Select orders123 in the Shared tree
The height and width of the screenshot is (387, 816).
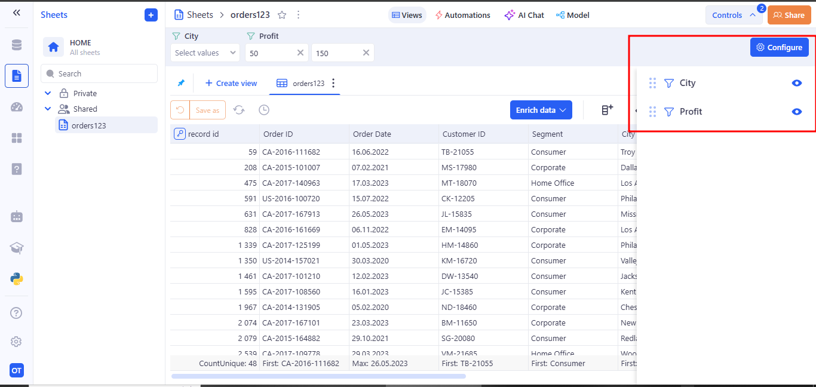point(106,125)
